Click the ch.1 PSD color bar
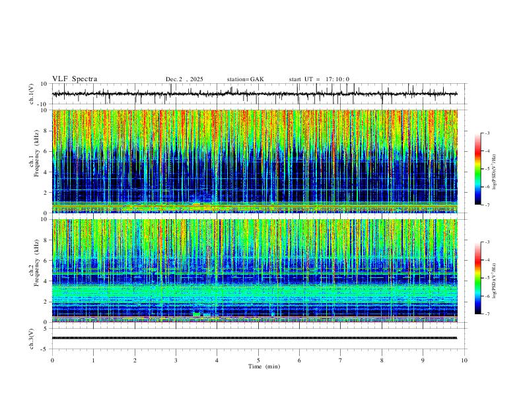Viewport: 523px width, 404px height. click(x=478, y=169)
